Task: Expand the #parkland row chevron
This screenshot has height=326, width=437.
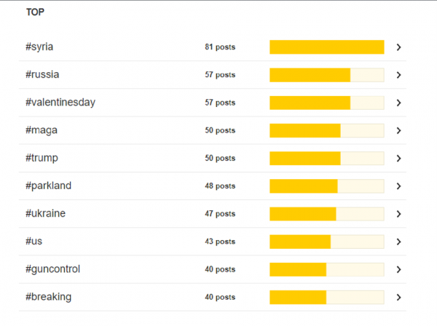Action: [399, 186]
